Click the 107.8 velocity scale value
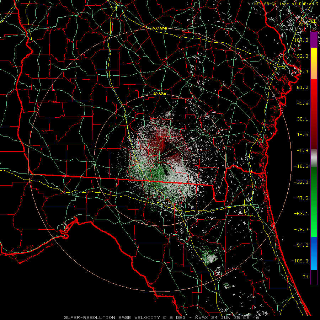Image resolution: width=320 pixels, height=320 pixels. pyautogui.click(x=301, y=40)
